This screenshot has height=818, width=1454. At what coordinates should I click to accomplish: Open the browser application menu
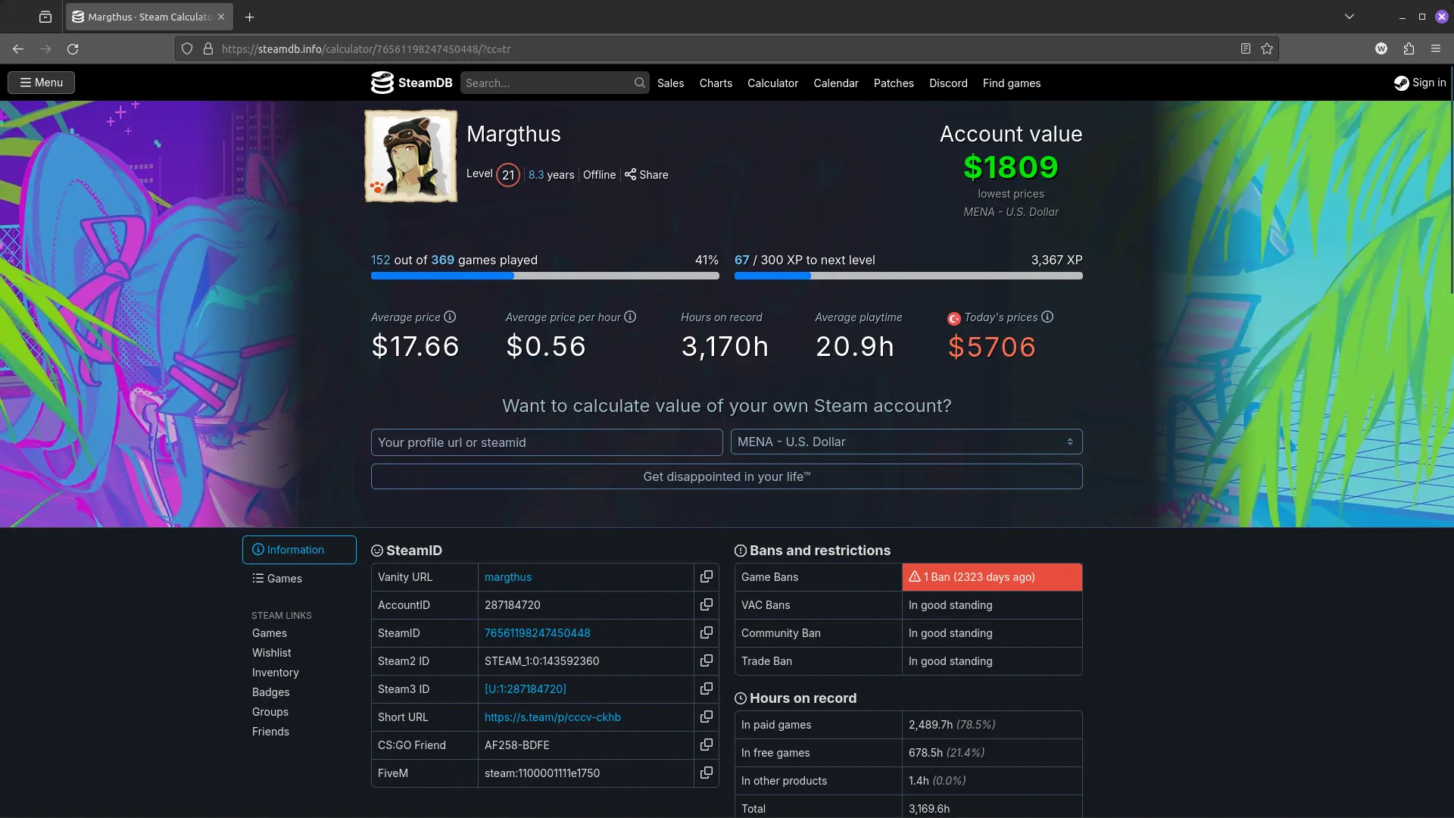1436,48
